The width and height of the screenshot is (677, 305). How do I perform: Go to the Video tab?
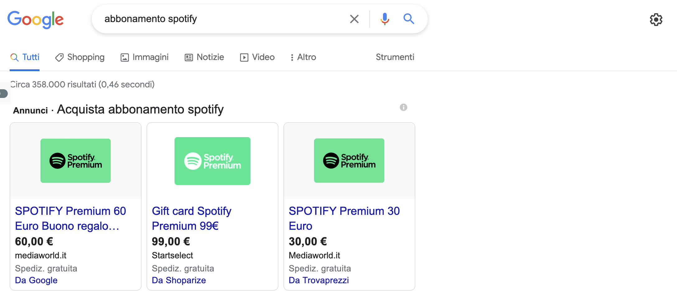click(257, 57)
